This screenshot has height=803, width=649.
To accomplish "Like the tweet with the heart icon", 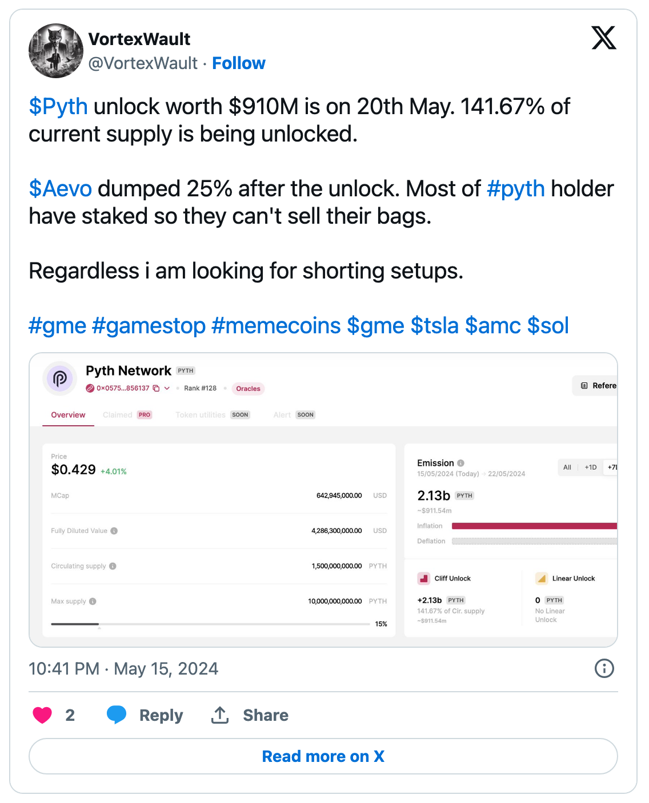I will point(42,715).
